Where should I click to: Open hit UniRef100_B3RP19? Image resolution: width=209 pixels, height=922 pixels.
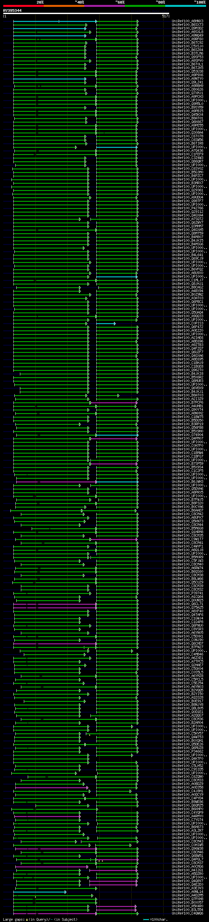[187, 424]
